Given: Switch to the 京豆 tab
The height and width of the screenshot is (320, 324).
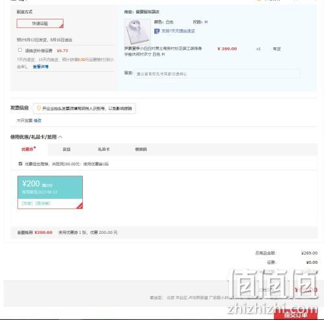Looking at the screenshot, I should click(67, 149).
